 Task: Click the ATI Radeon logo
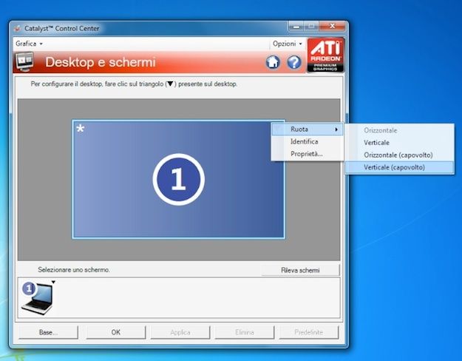tap(325, 56)
